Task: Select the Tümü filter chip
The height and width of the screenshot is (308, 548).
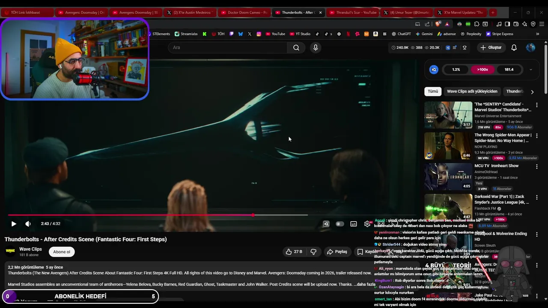Action: pyautogui.click(x=433, y=91)
